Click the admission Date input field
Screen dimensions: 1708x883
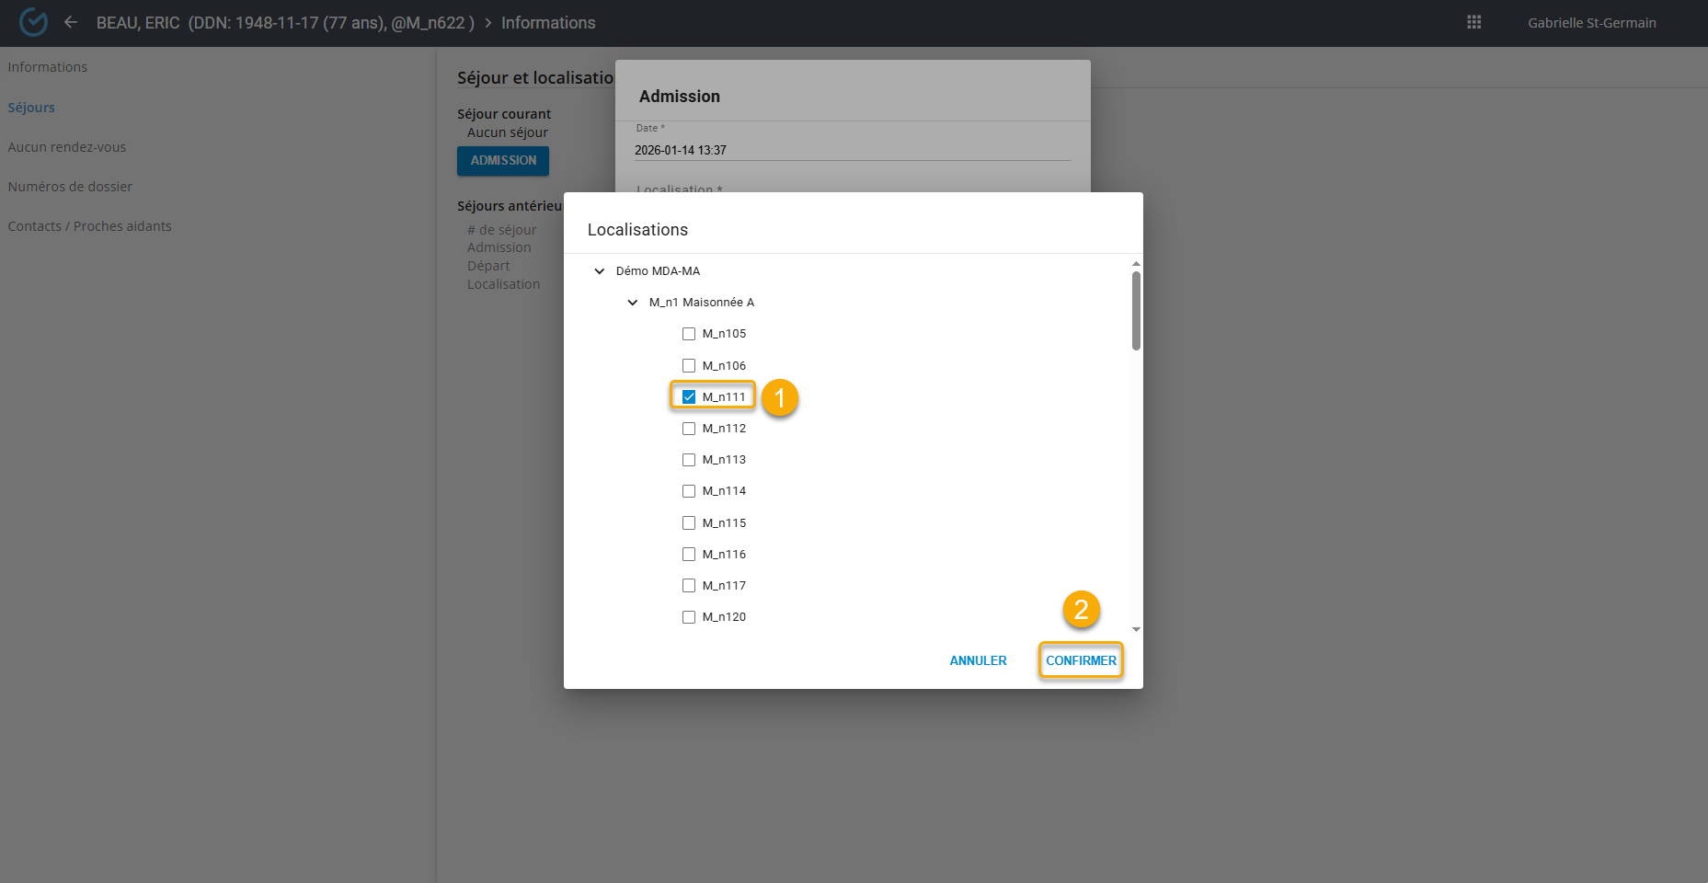[x=852, y=150]
